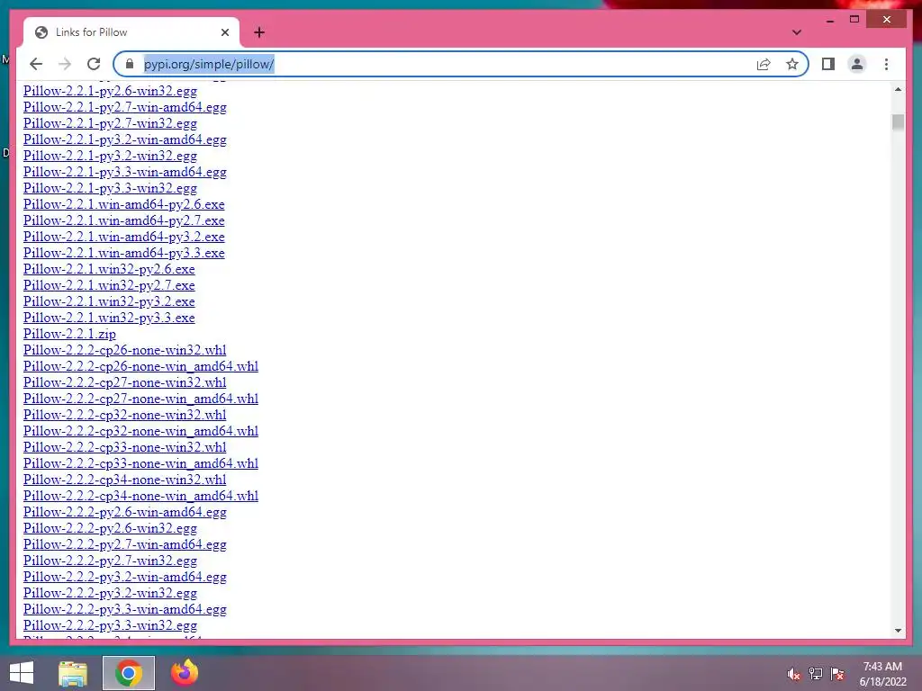Open a new browser tab
Screen dimensions: 922x691
tap(259, 32)
